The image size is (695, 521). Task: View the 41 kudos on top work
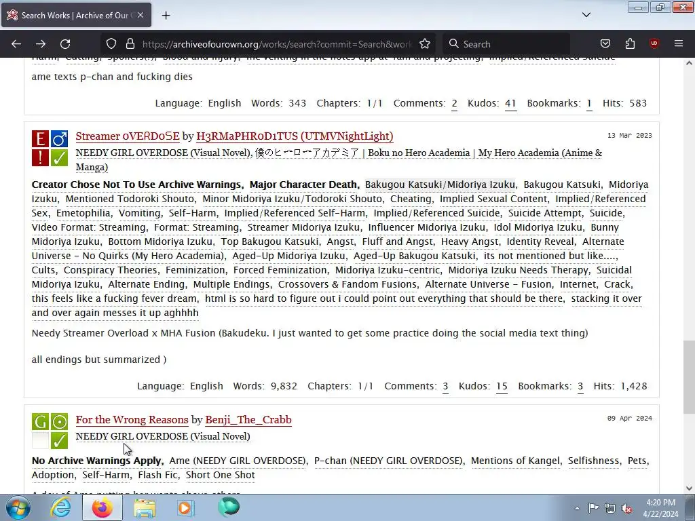(510, 103)
